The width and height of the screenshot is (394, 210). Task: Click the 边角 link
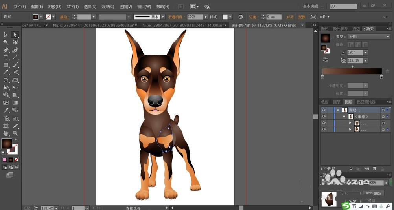(x=254, y=17)
